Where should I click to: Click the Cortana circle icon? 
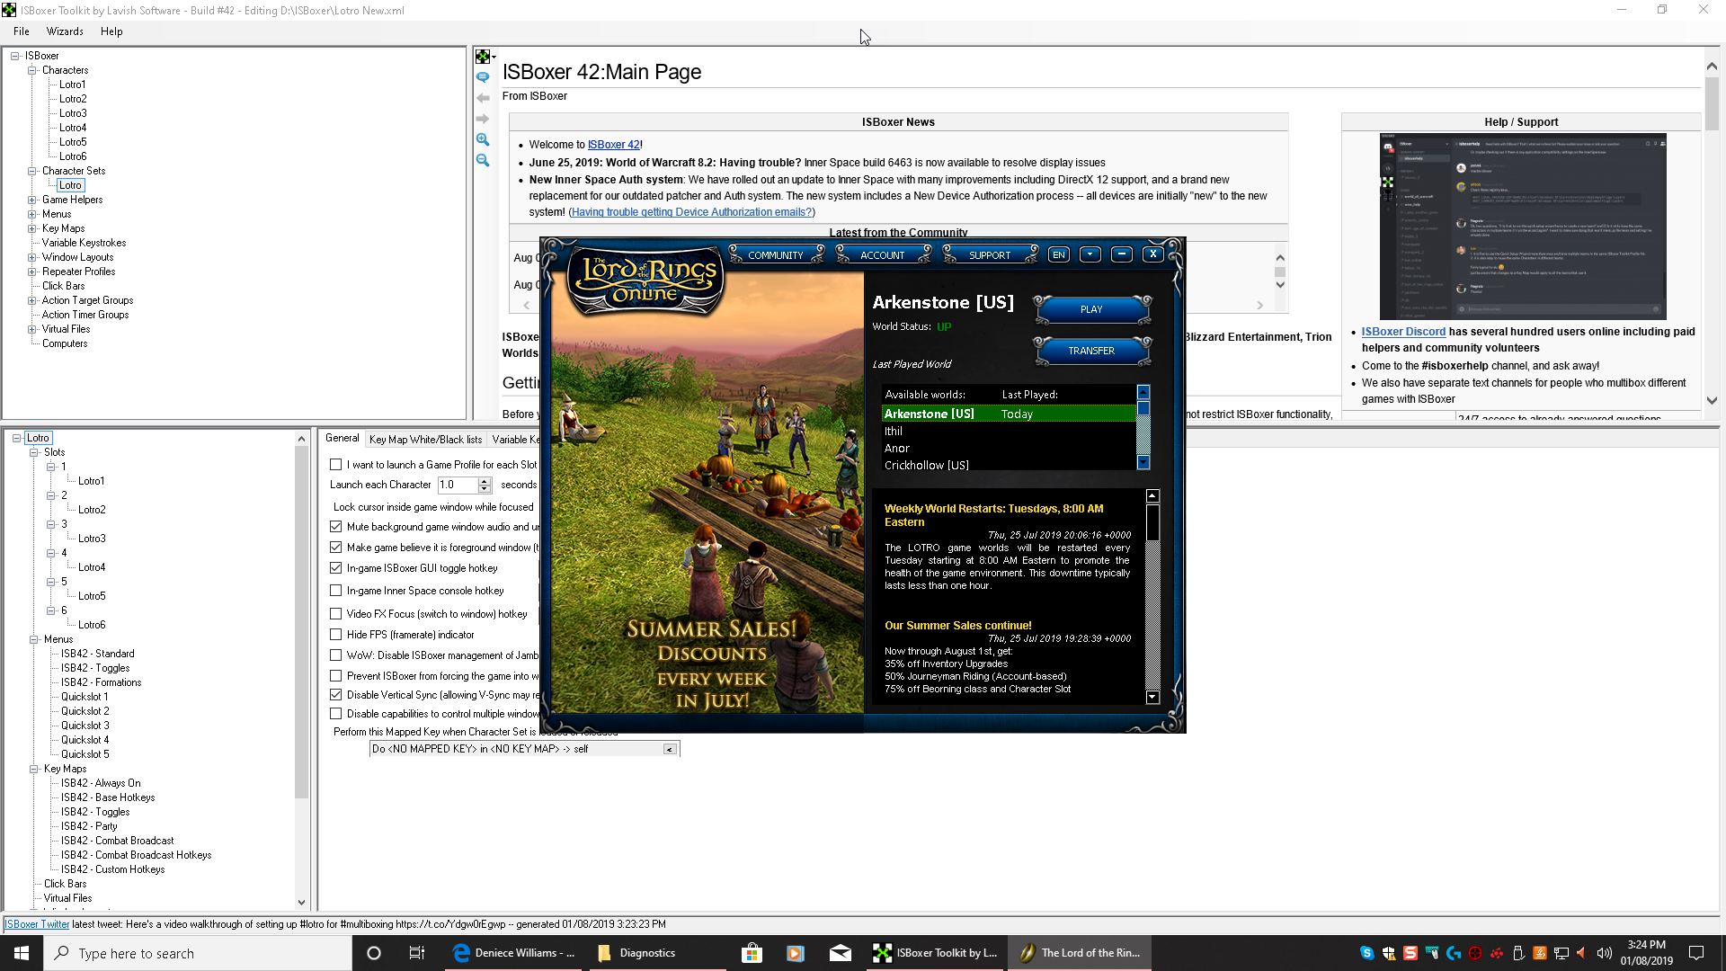[374, 953]
